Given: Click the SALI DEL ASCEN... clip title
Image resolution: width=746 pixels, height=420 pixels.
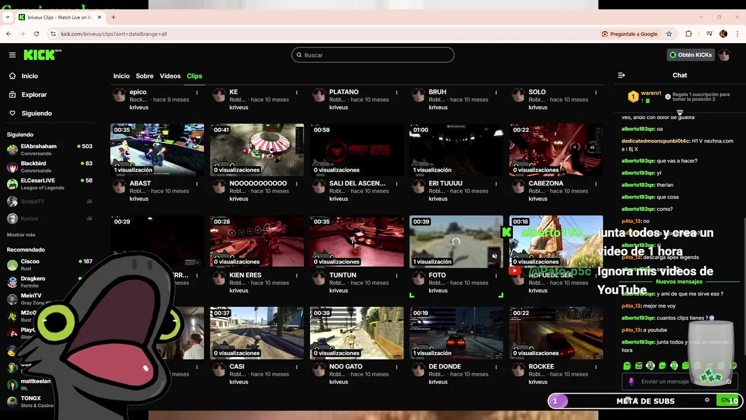Looking at the screenshot, I should (x=357, y=183).
